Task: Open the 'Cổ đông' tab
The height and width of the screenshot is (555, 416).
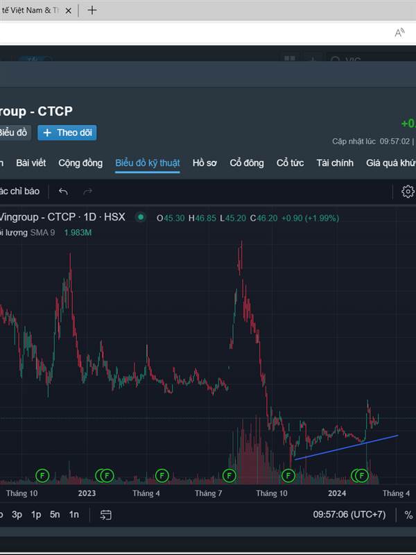Action: click(x=247, y=163)
